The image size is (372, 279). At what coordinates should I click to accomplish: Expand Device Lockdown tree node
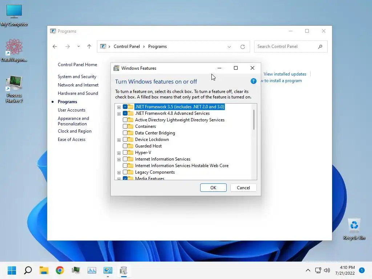pyautogui.click(x=119, y=140)
